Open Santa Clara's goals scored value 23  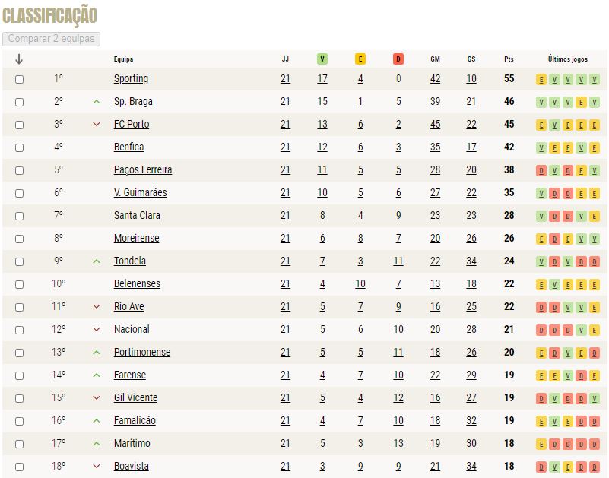pyautogui.click(x=435, y=216)
